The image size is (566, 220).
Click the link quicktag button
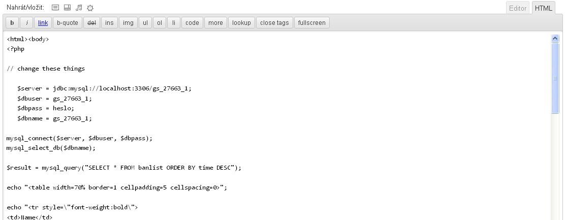(43, 23)
